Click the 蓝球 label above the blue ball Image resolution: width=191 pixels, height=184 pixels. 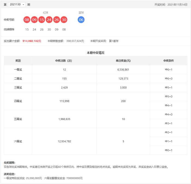(81, 13)
